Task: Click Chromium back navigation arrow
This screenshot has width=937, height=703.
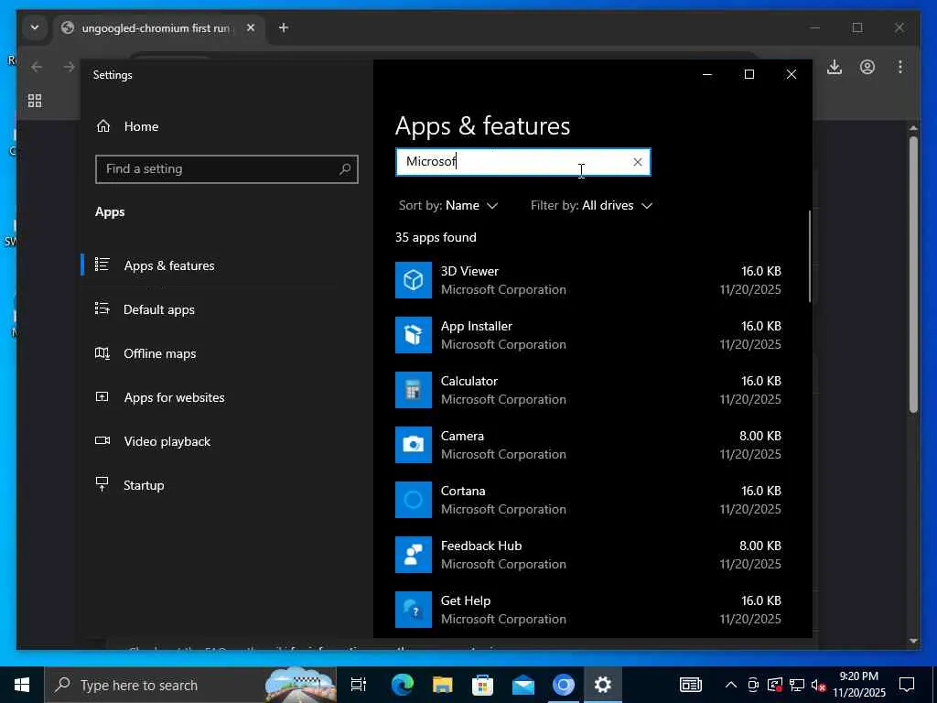Action: pos(37,67)
